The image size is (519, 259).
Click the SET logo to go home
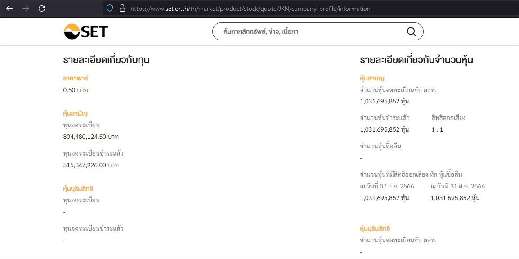coord(86,31)
